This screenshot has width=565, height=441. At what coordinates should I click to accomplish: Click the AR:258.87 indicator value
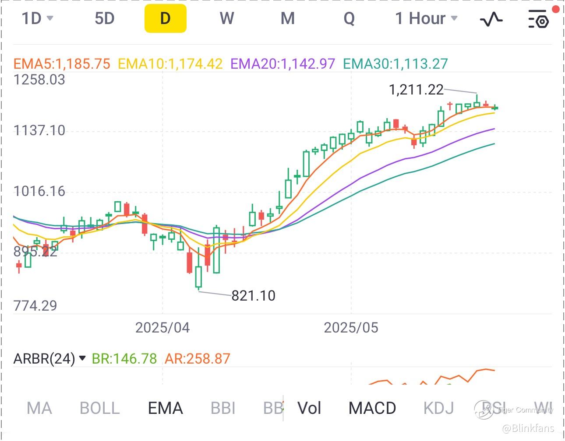[x=198, y=359]
